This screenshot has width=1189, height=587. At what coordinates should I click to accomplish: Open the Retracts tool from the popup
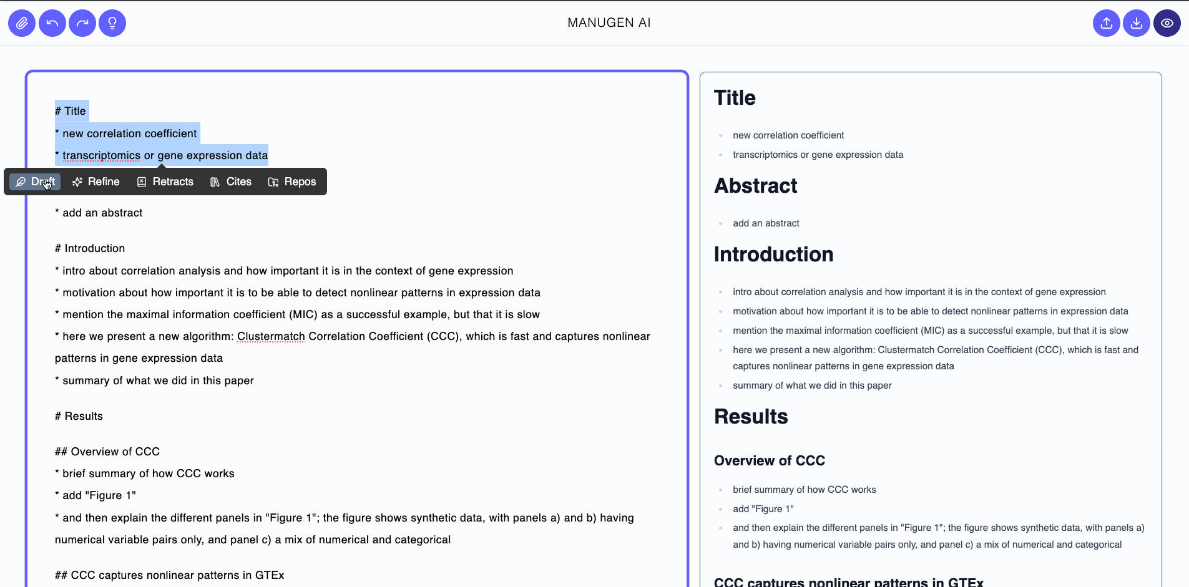tap(172, 182)
